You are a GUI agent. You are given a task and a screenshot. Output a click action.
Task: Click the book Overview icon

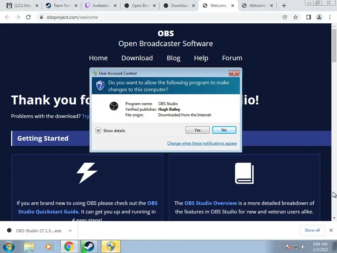(244, 173)
